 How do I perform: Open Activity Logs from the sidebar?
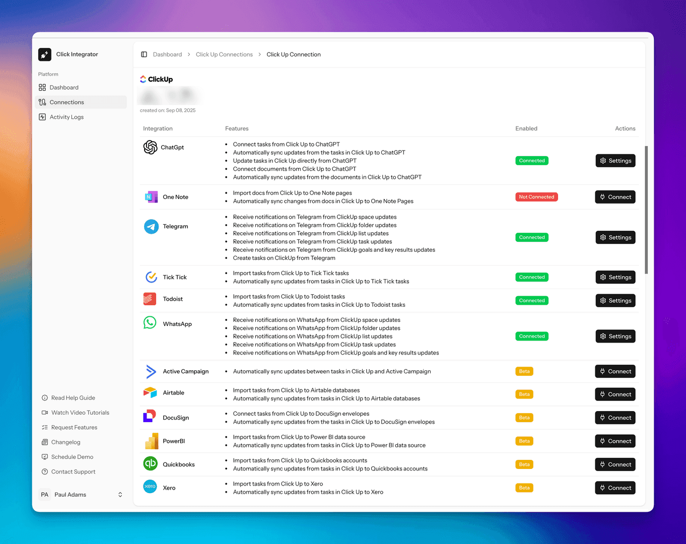click(66, 116)
